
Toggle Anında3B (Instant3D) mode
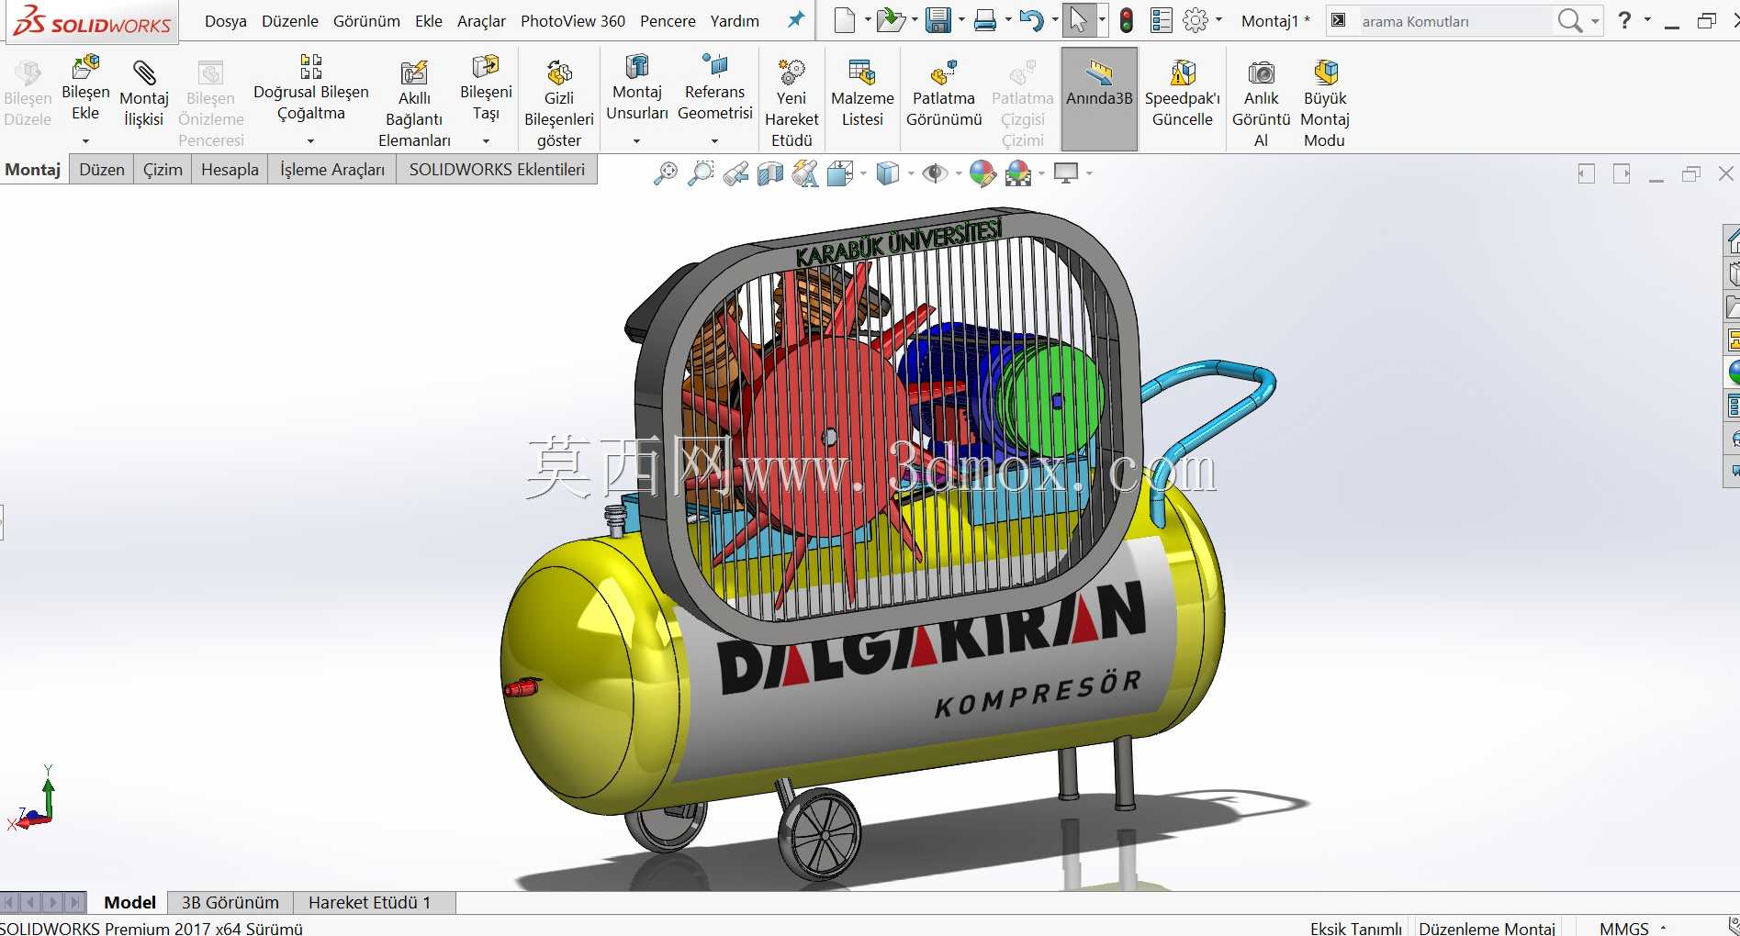tap(1099, 98)
